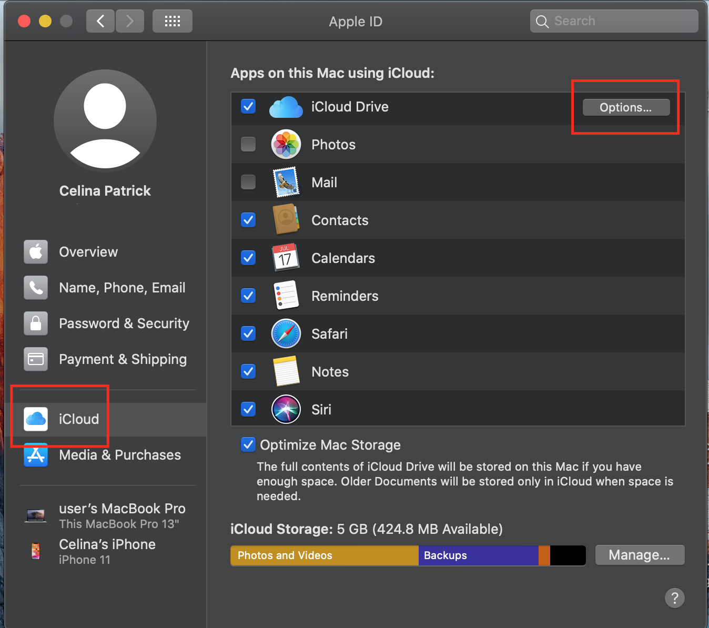Click the Celina Patrick name label
The width and height of the screenshot is (709, 628).
pyautogui.click(x=105, y=191)
